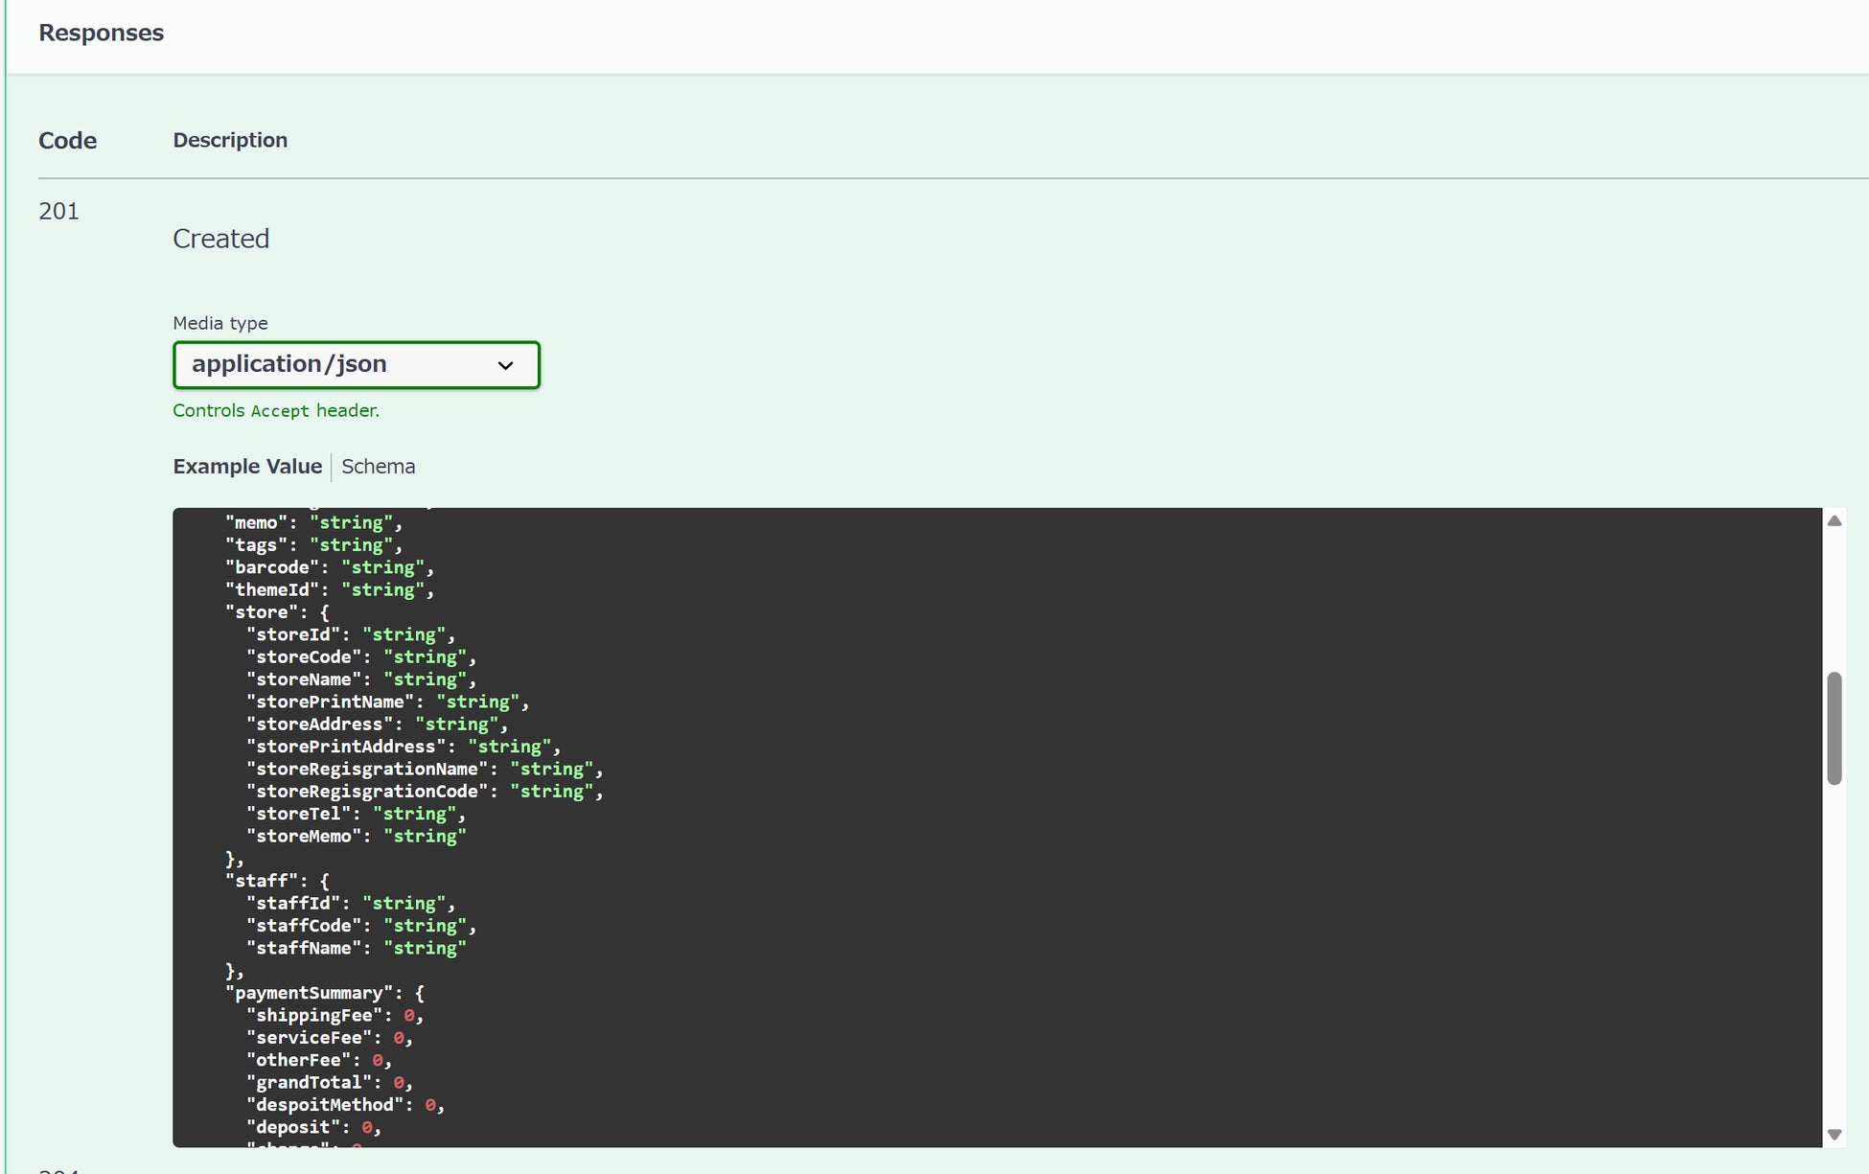Click the "store" object opening line

click(x=277, y=612)
